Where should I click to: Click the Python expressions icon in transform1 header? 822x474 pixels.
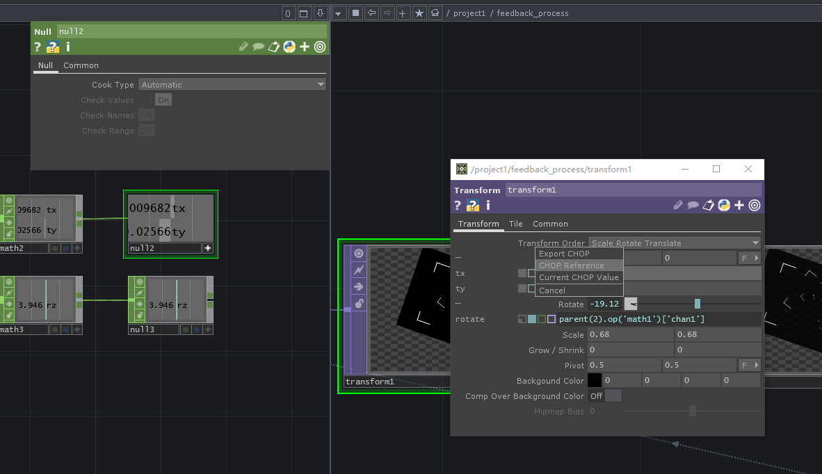pyautogui.click(x=724, y=205)
